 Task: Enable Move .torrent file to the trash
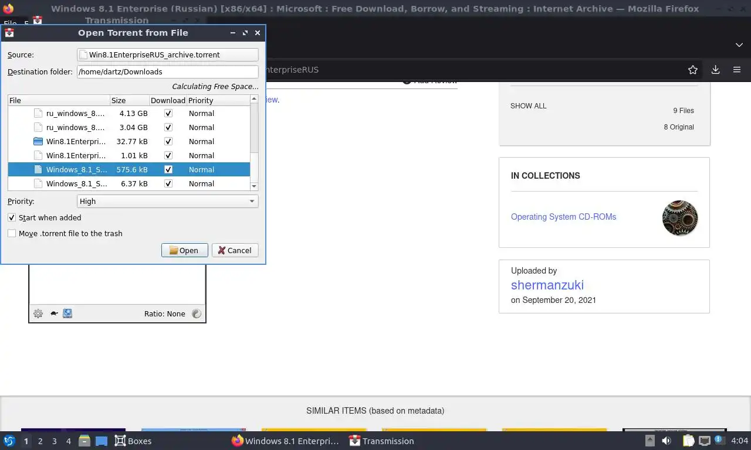[12, 233]
